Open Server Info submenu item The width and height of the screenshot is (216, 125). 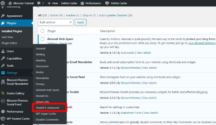[42, 102]
